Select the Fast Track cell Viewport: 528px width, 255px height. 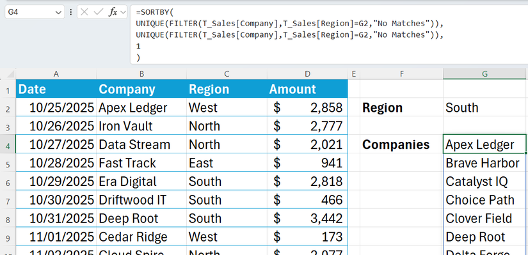[141, 163]
